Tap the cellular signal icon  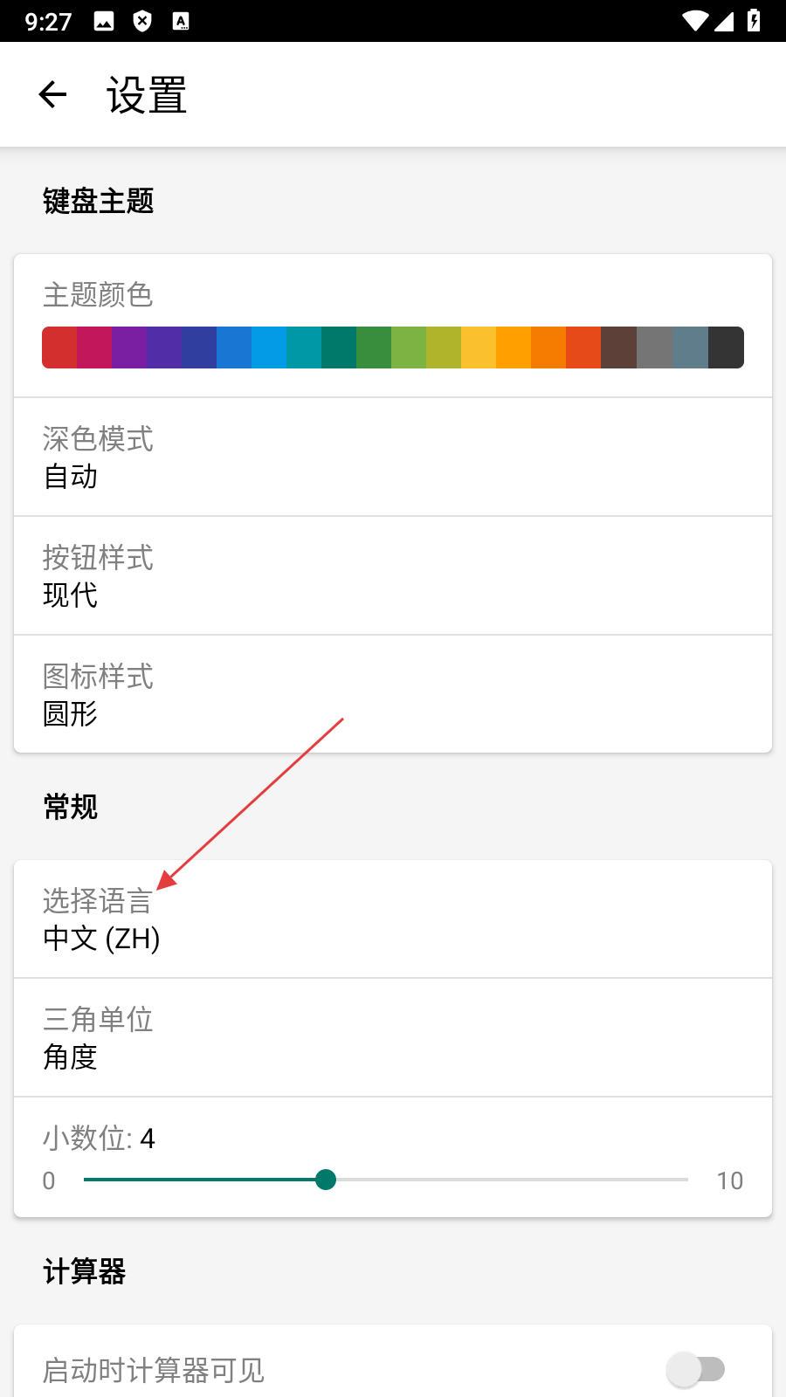pos(724,21)
